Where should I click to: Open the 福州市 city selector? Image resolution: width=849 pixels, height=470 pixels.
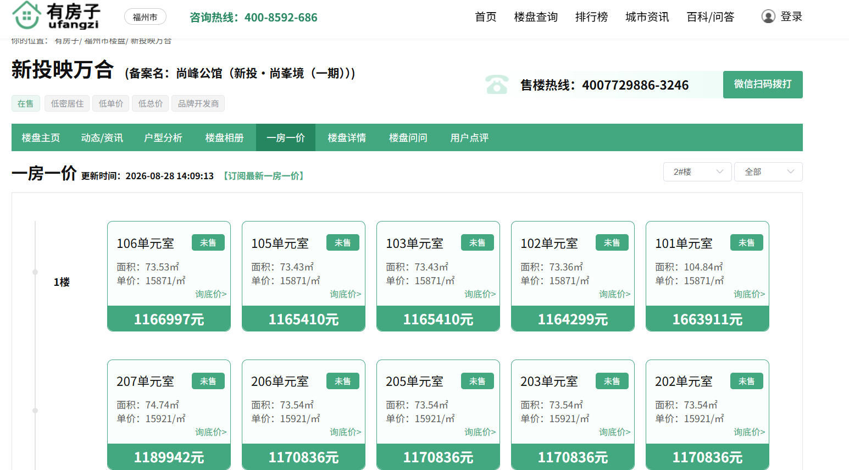[145, 17]
